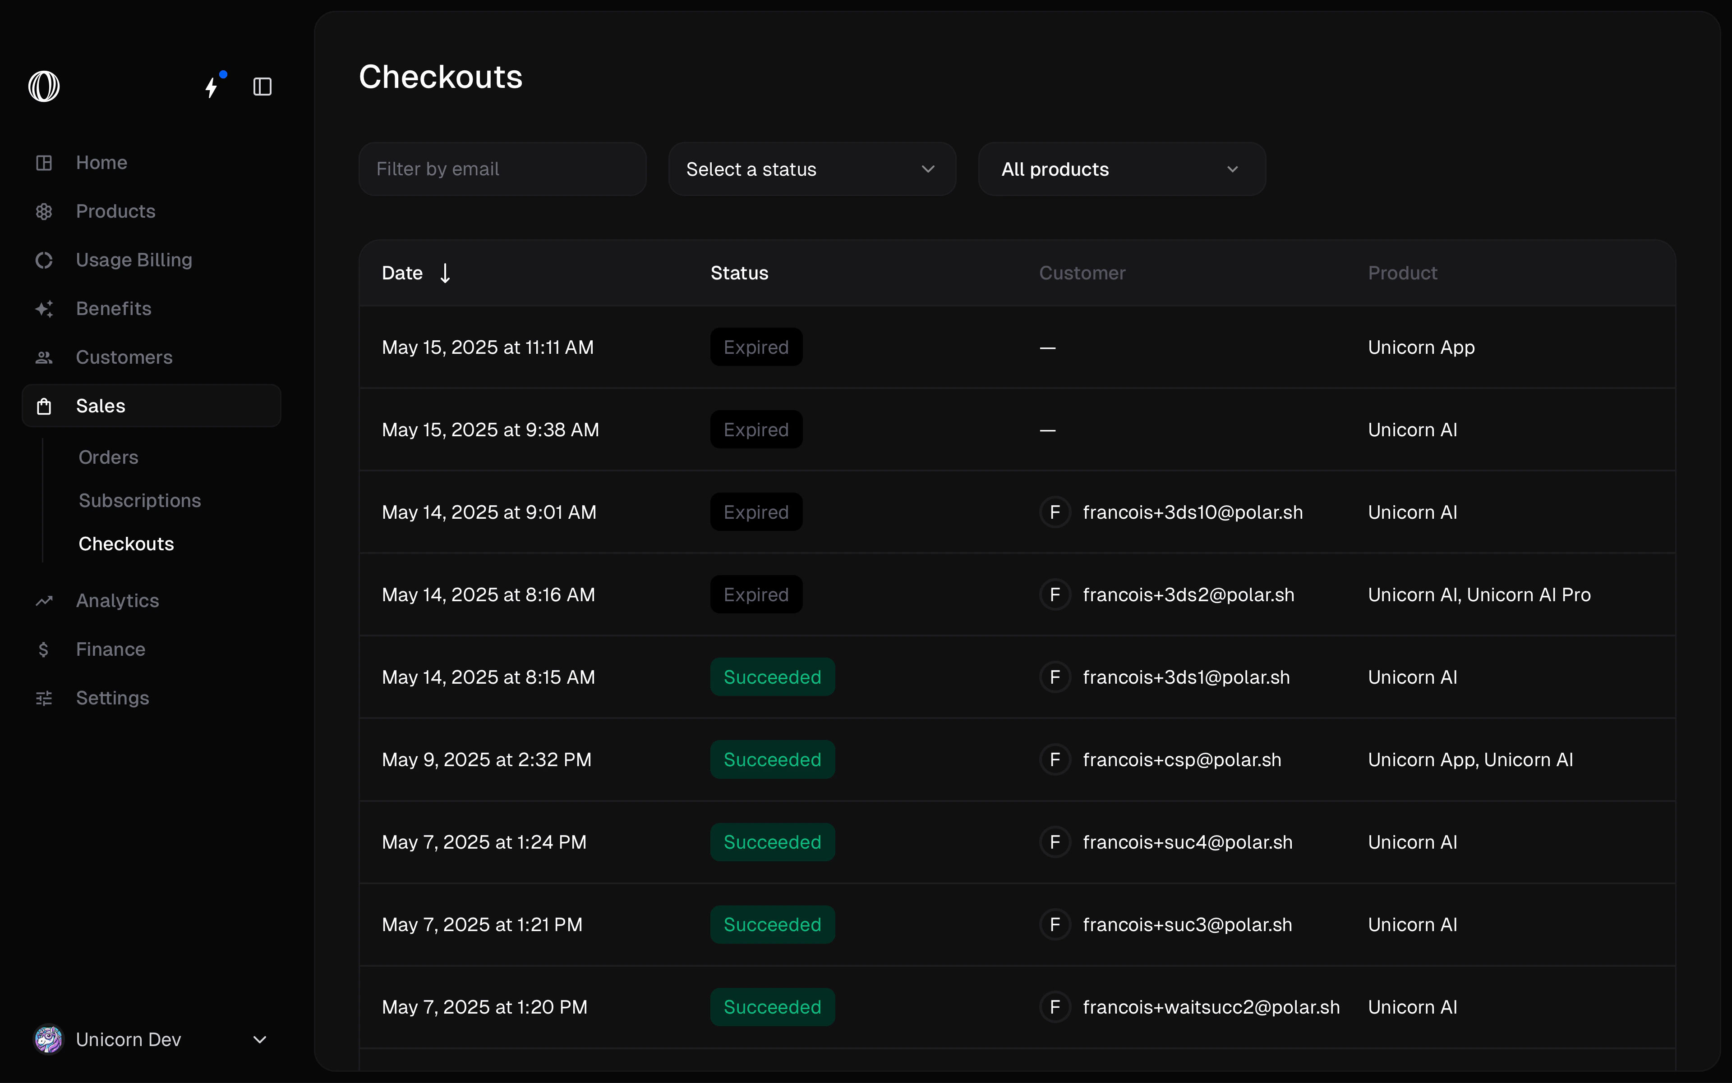Click the Analytics trend line icon

tap(44, 600)
